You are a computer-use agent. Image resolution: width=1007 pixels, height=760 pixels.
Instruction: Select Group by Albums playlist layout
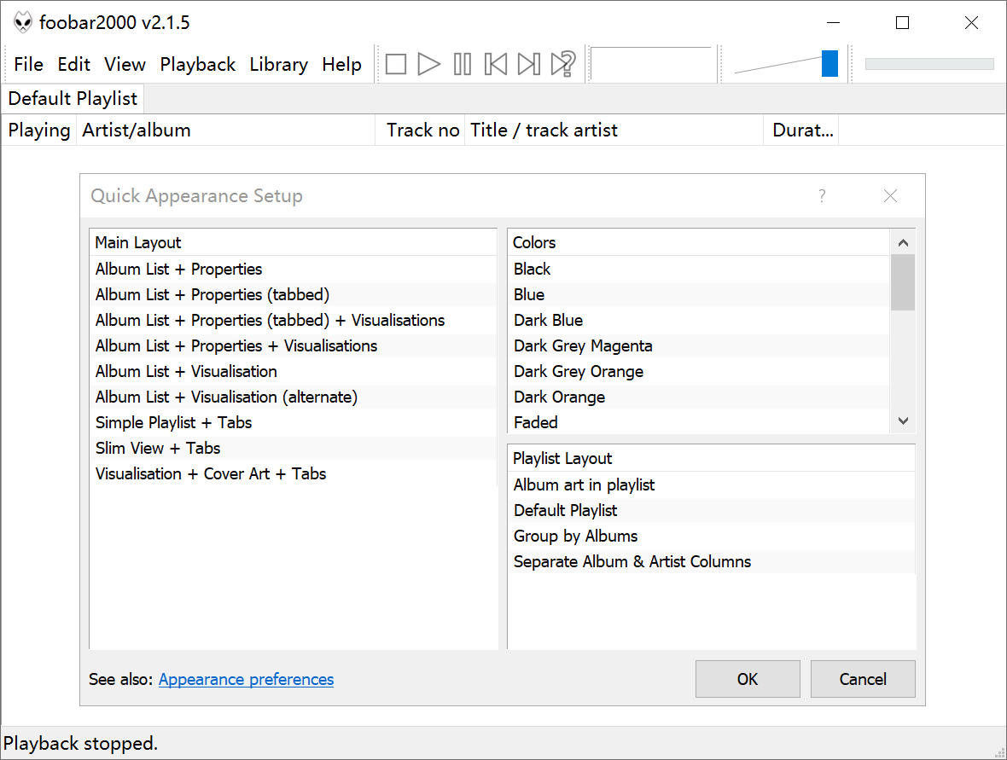click(575, 536)
